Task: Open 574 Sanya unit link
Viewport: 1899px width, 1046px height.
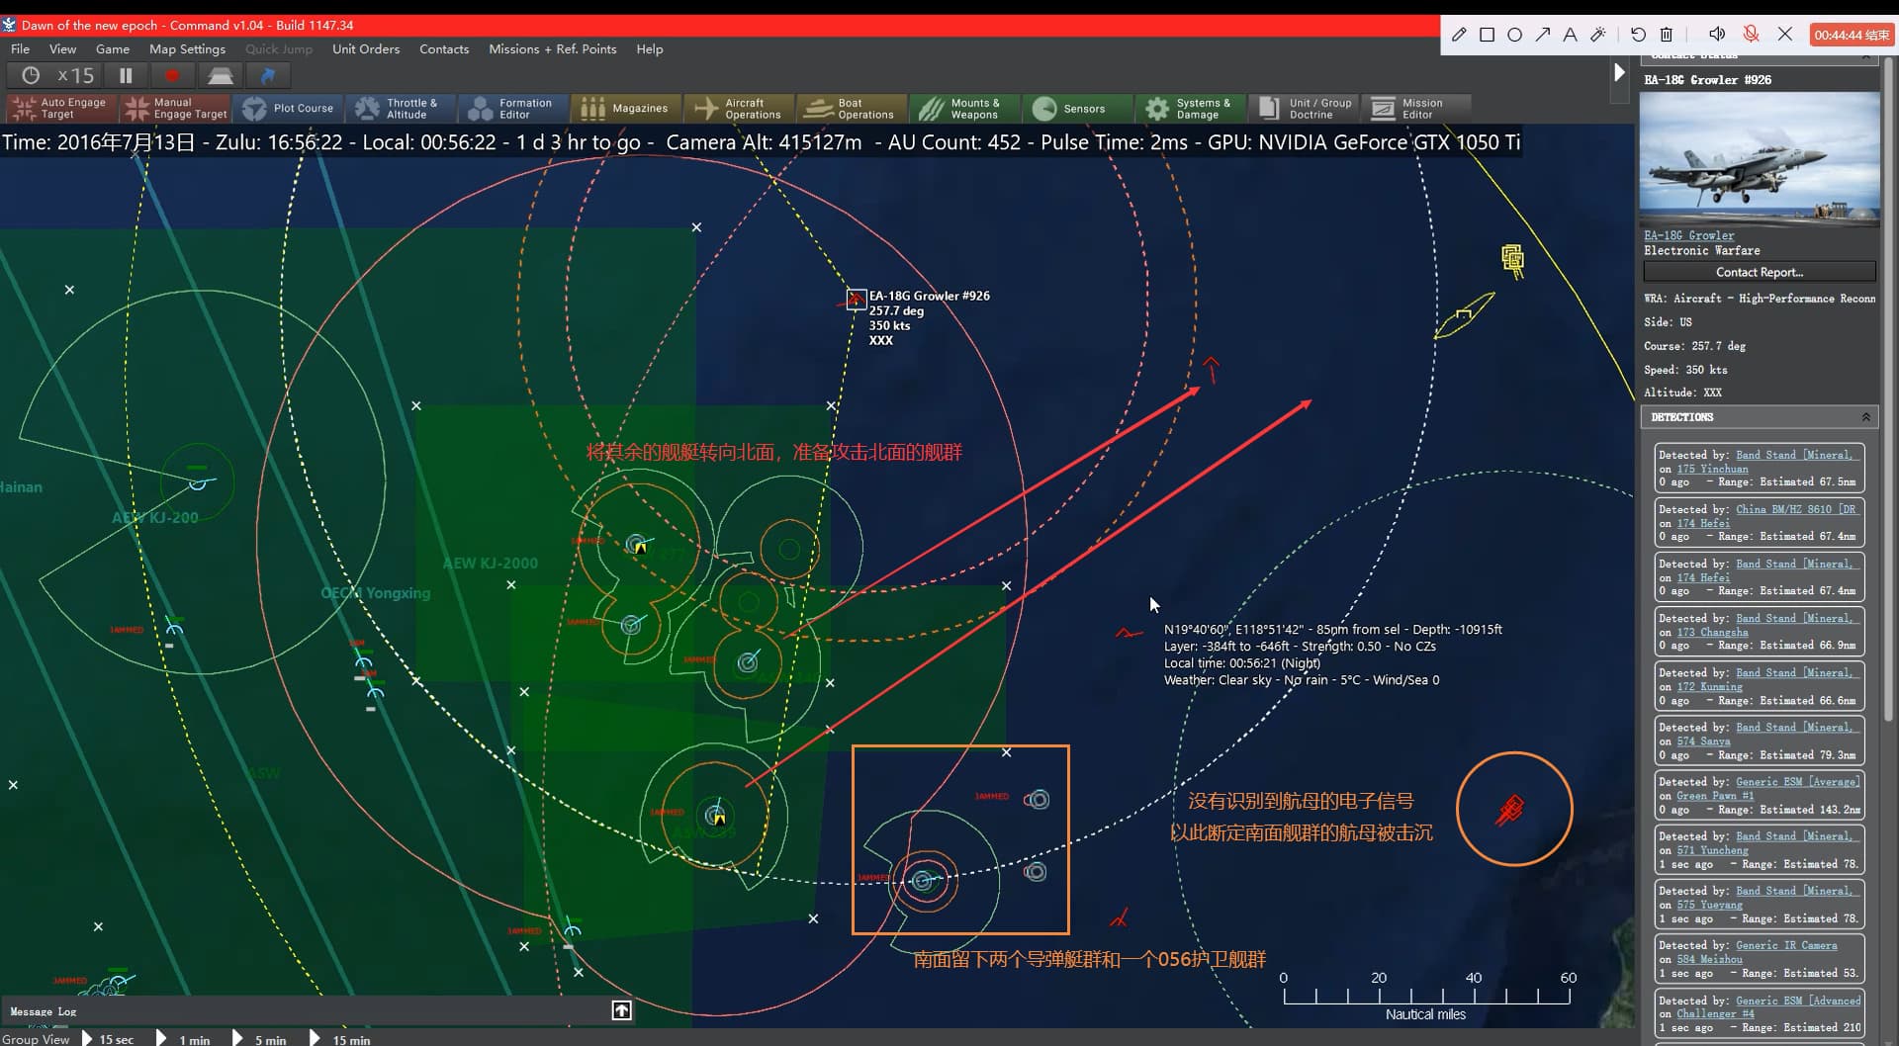Action: click(1703, 741)
